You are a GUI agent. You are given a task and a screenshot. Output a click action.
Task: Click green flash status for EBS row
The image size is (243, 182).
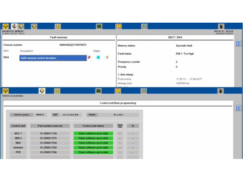click(94, 143)
